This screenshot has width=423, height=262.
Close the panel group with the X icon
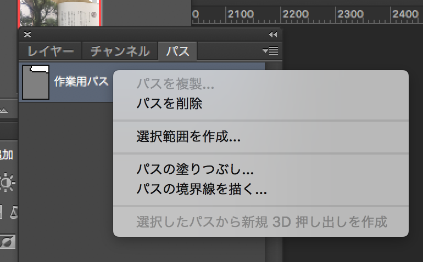[x=27, y=35]
